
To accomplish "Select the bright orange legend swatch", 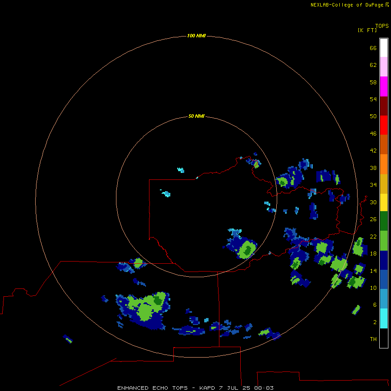I will click(x=384, y=164).
